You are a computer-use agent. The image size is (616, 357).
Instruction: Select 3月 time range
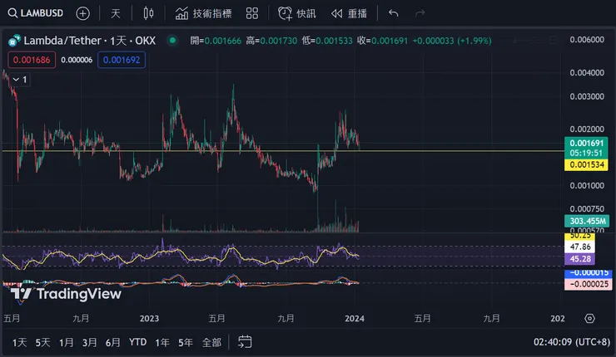(x=90, y=343)
